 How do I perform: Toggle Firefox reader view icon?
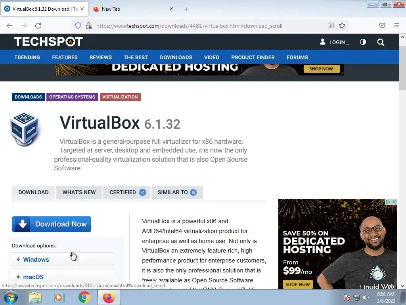pyautogui.click(x=331, y=25)
